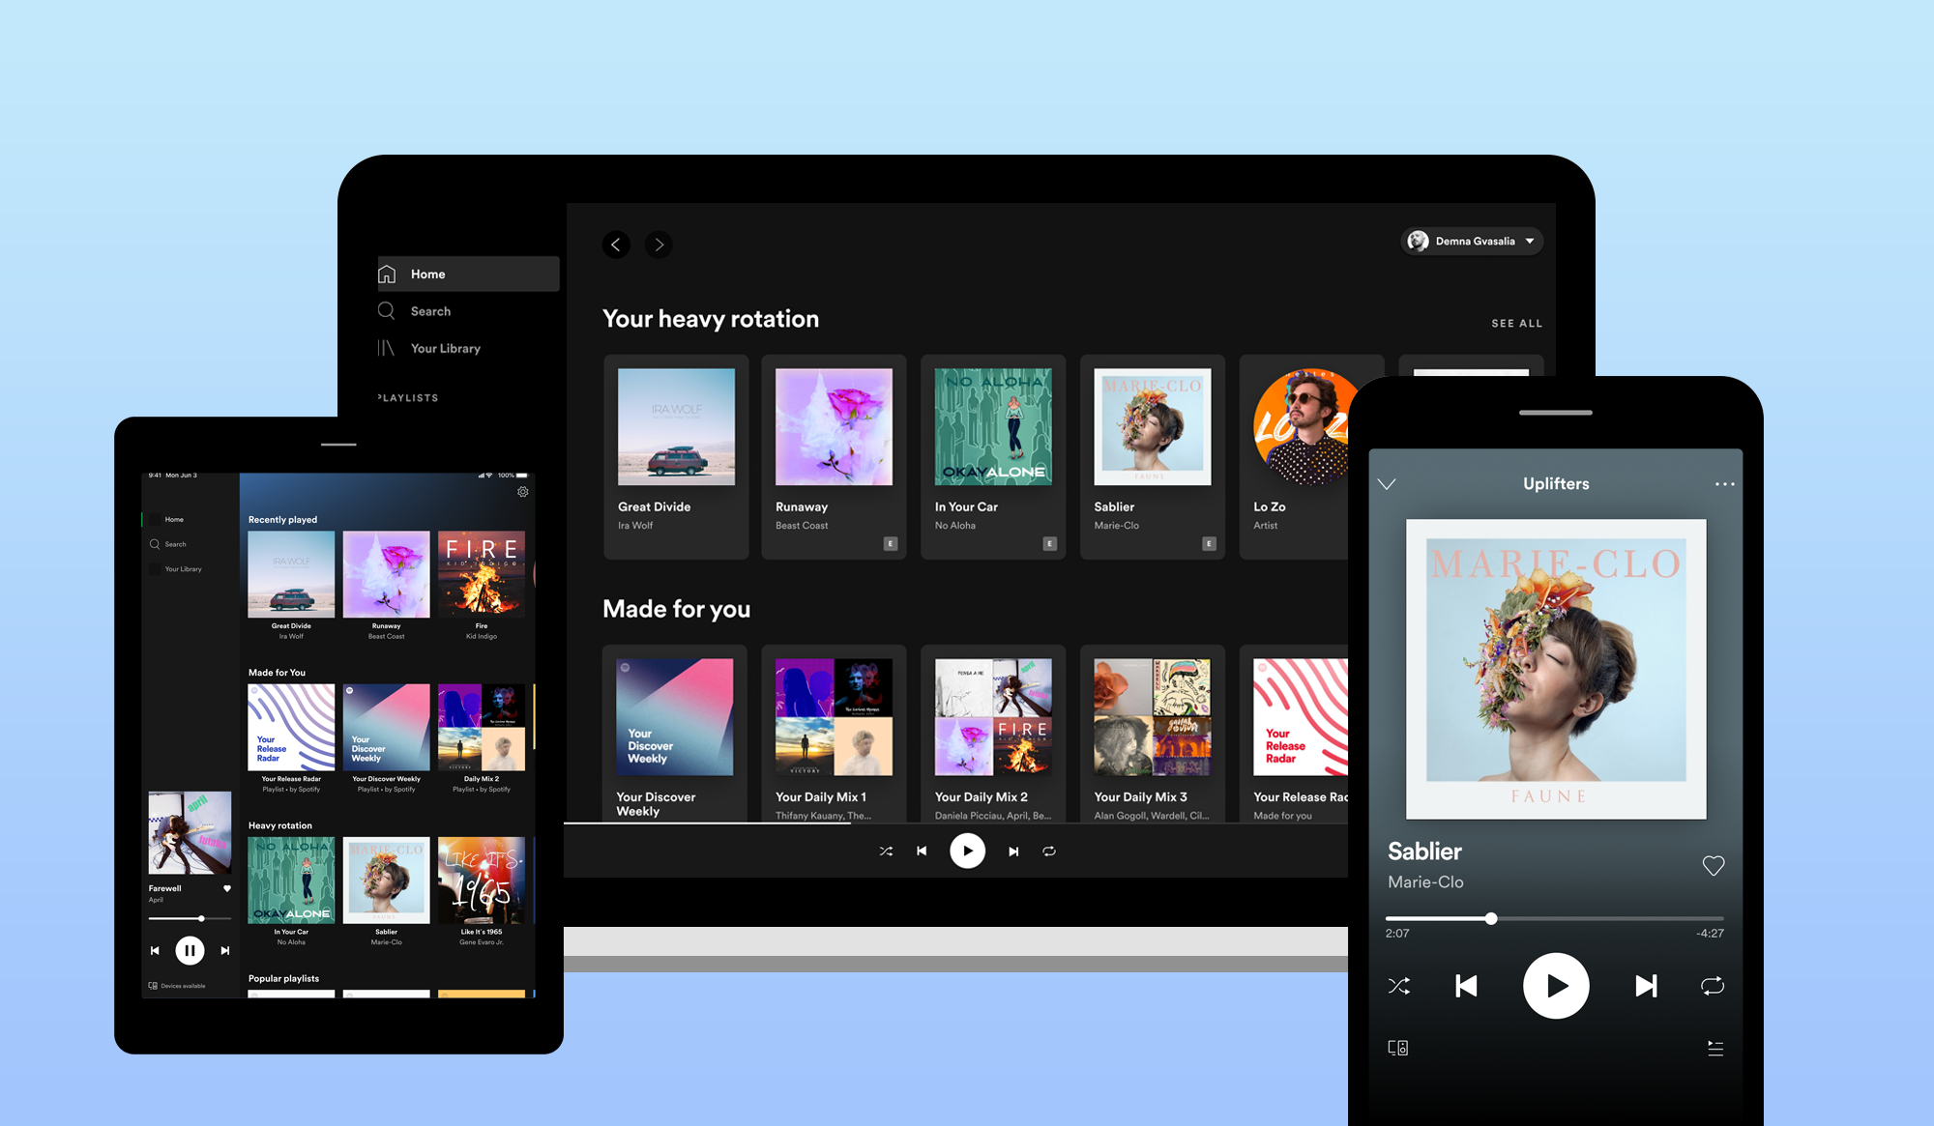Click the skip-next icon on the phone player
This screenshot has height=1126, width=1934.
point(1646,986)
